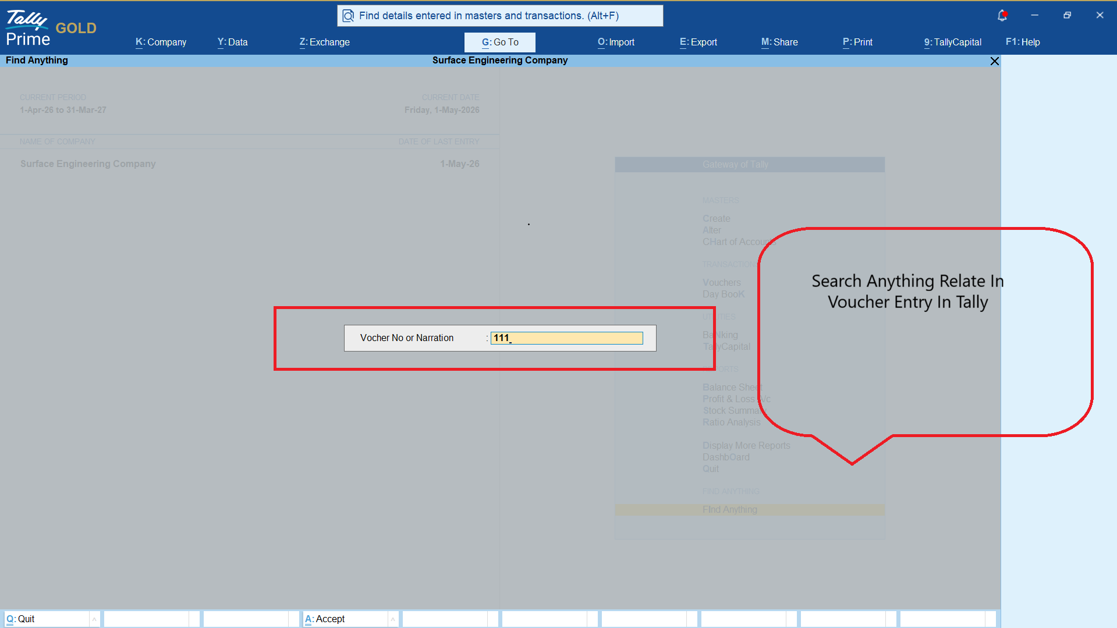Click the current period 1-Apr-26 to 31-Mar-27
This screenshot has height=628, width=1117.
(x=63, y=110)
